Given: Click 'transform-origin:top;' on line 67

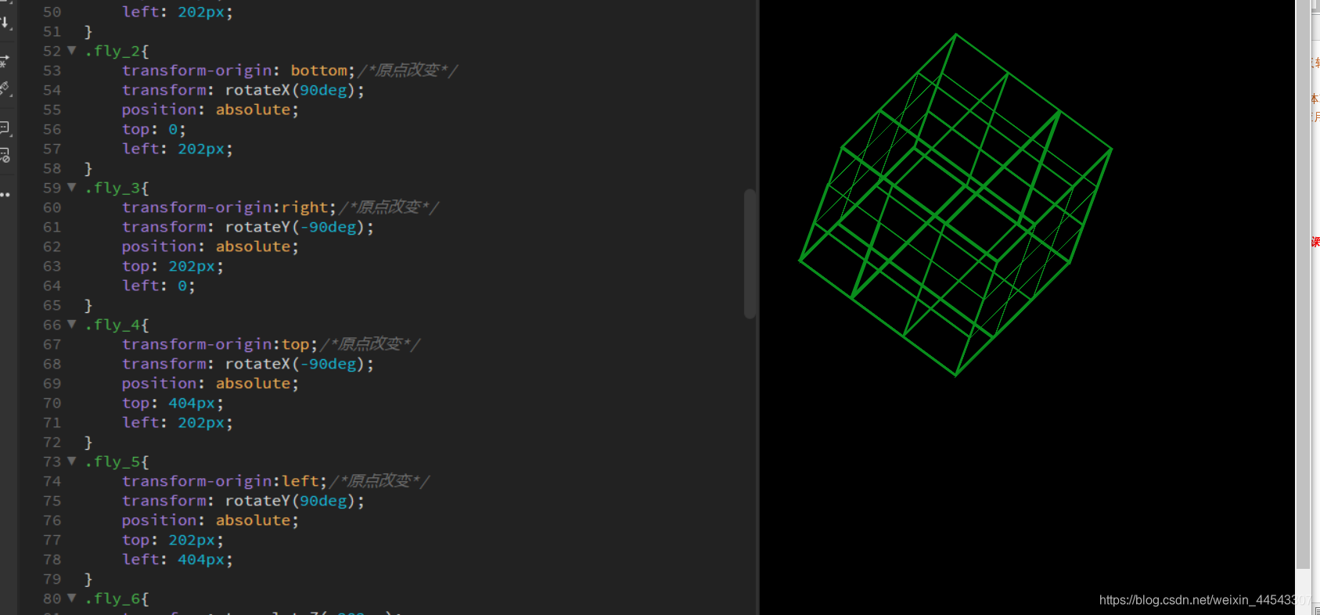Looking at the screenshot, I should pyautogui.click(x=220, y=344).
